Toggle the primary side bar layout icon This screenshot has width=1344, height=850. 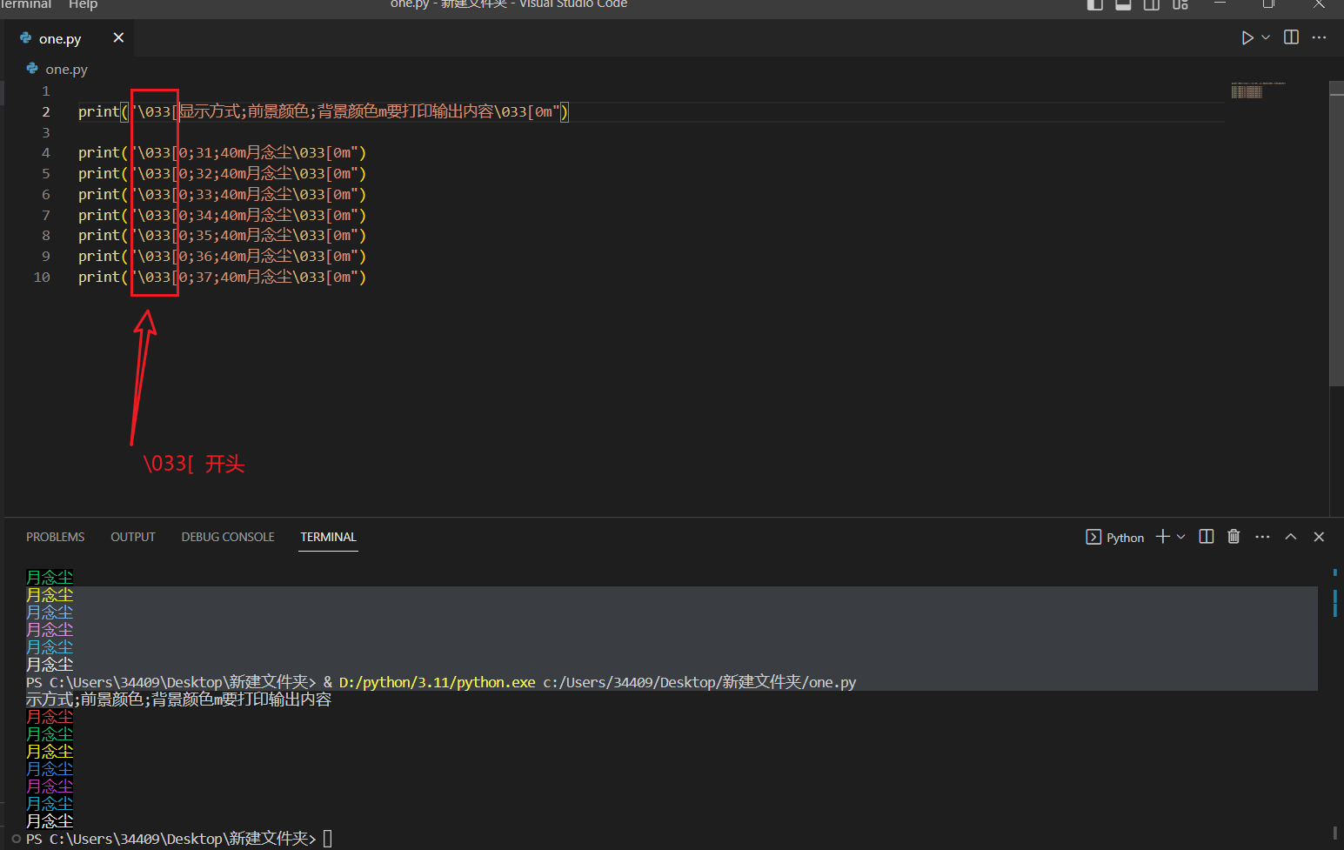pos(1095,4)
